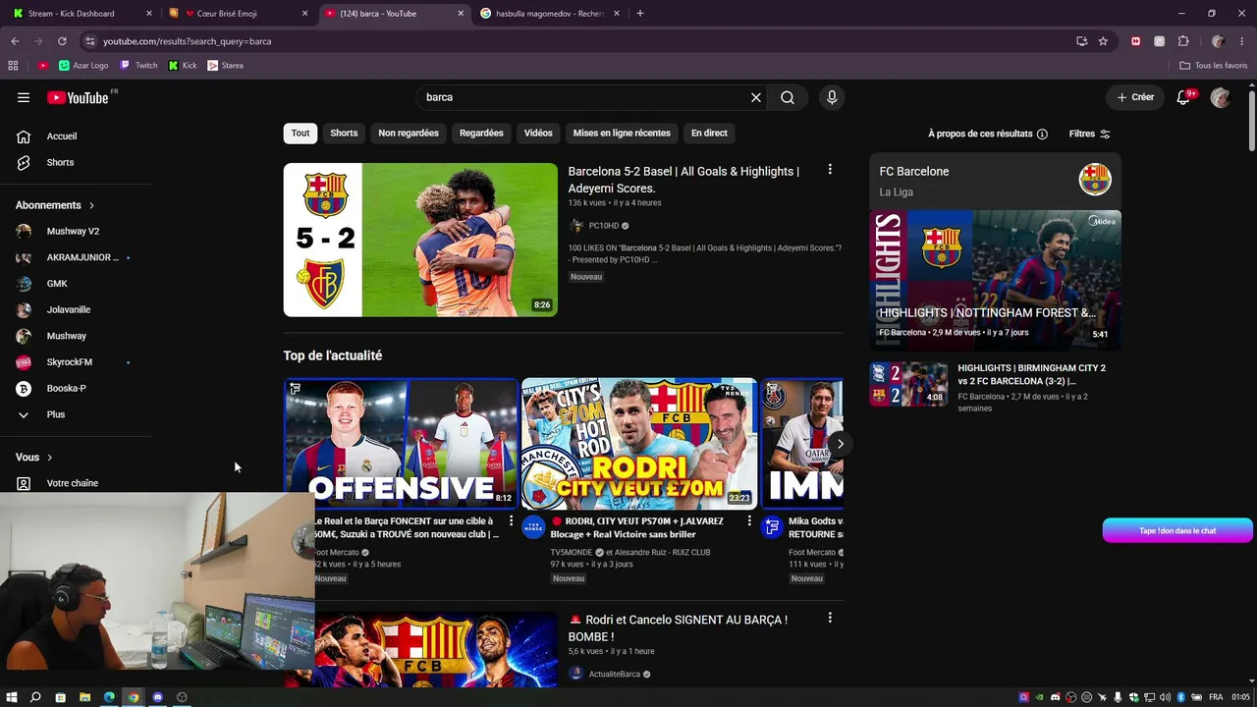Play the Nottingham Forest highlights thumbnail

[x=995, y=280]
